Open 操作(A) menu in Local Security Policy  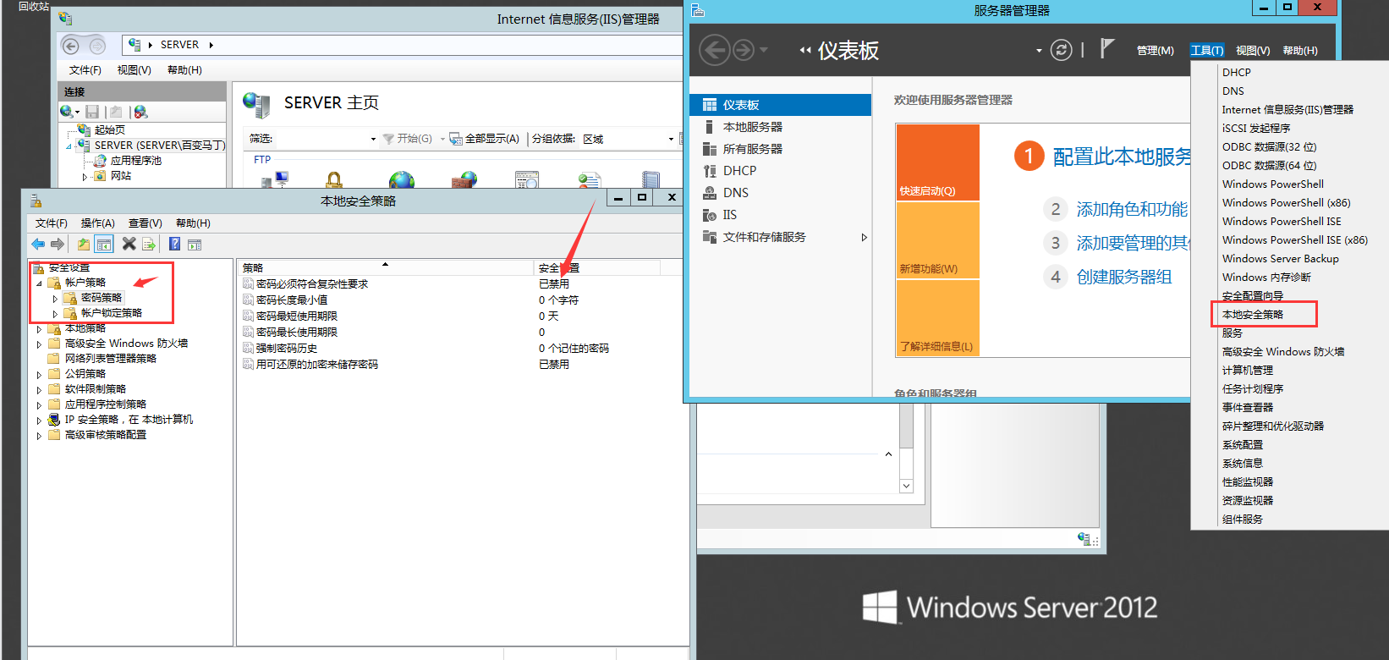[x=97, y=223]
